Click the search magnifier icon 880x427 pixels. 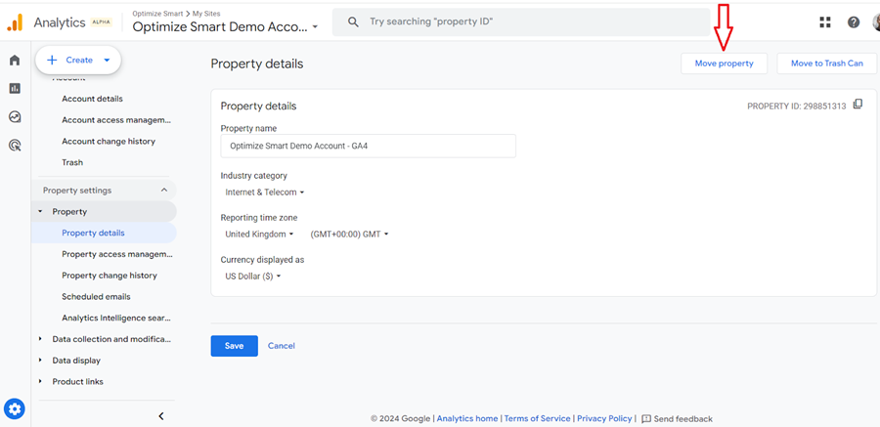352,21
